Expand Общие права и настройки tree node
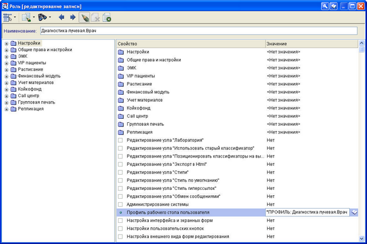 [6, 50]
